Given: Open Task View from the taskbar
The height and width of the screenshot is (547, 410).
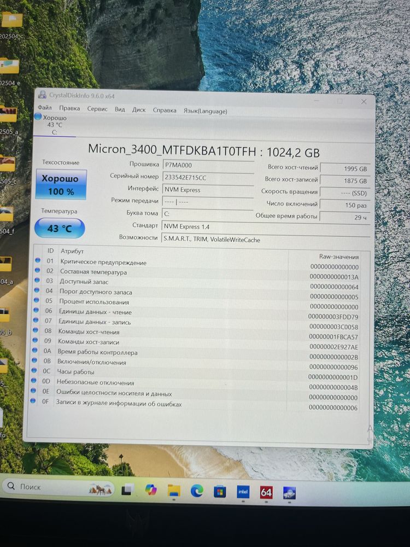Looking at the screenshot, I should coord(127,490).
